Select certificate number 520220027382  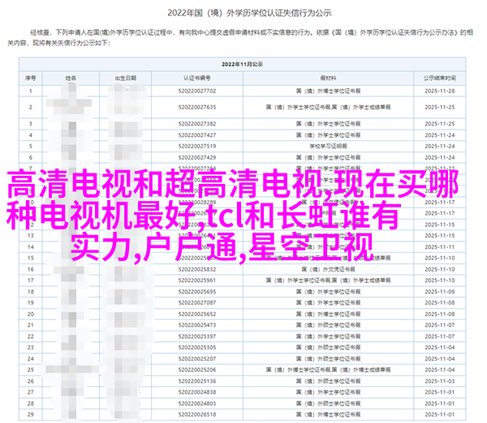tap(197, 124)
